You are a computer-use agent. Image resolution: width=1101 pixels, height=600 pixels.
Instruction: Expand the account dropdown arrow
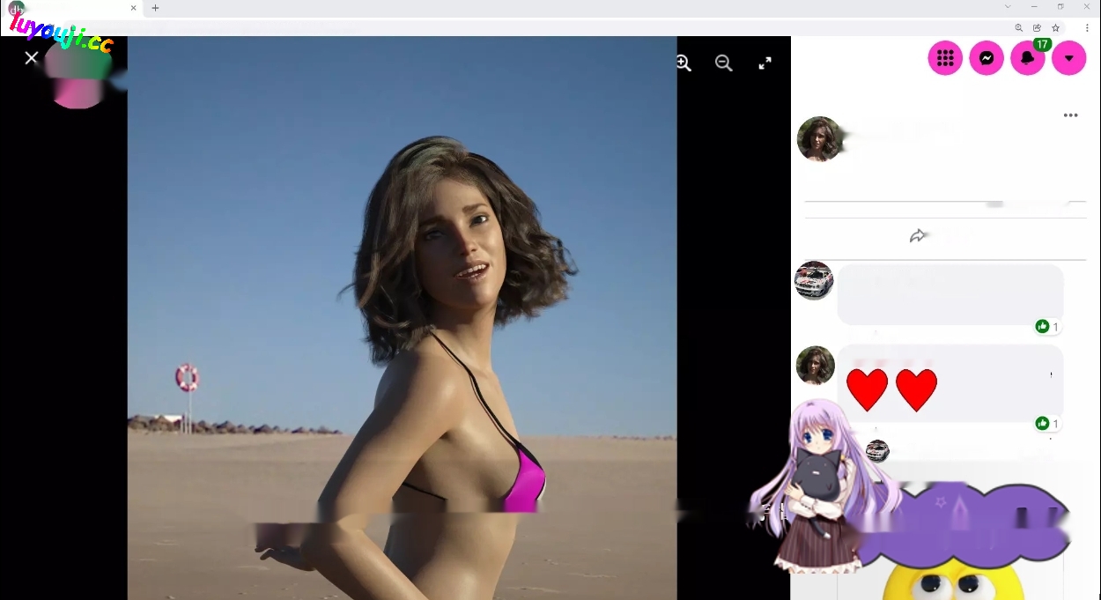1068,58
